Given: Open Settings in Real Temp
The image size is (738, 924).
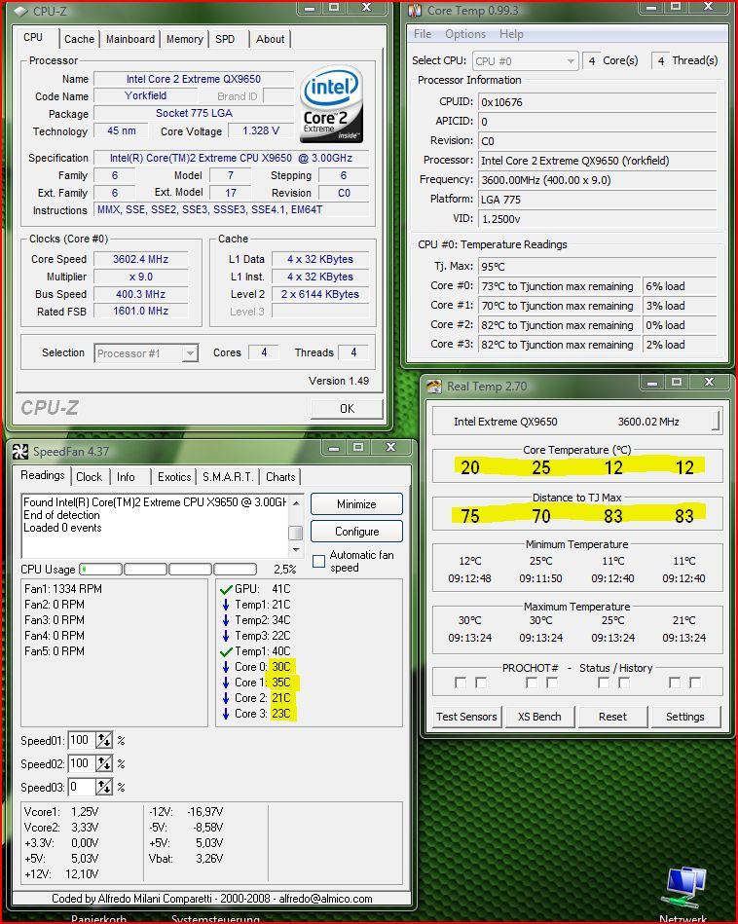Looking at the screenshot, I should click(x=685, y=717).
